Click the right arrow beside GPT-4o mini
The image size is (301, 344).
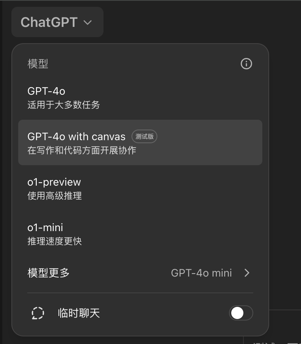247,273
